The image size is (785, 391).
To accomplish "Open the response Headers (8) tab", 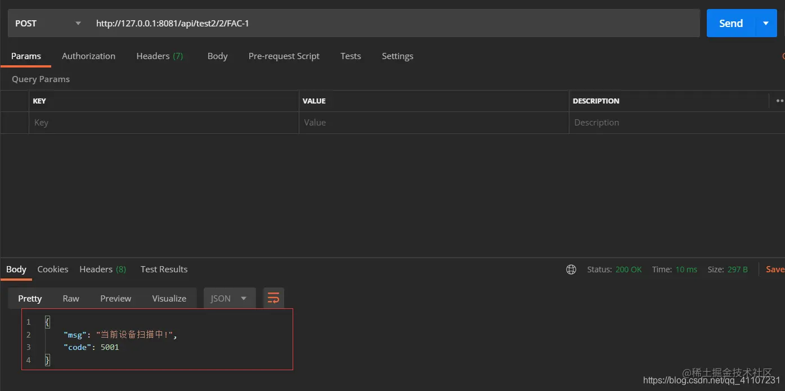I will pyautogui.click(x=102, y=269).
